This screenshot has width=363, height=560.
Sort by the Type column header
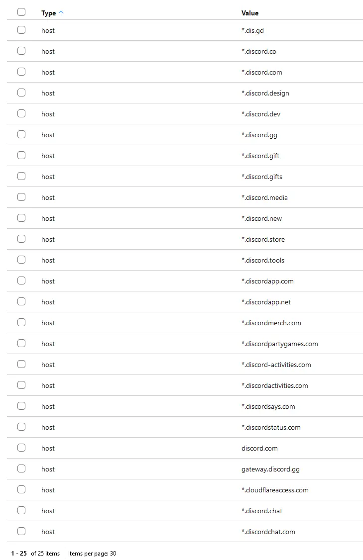pos(49,13)
